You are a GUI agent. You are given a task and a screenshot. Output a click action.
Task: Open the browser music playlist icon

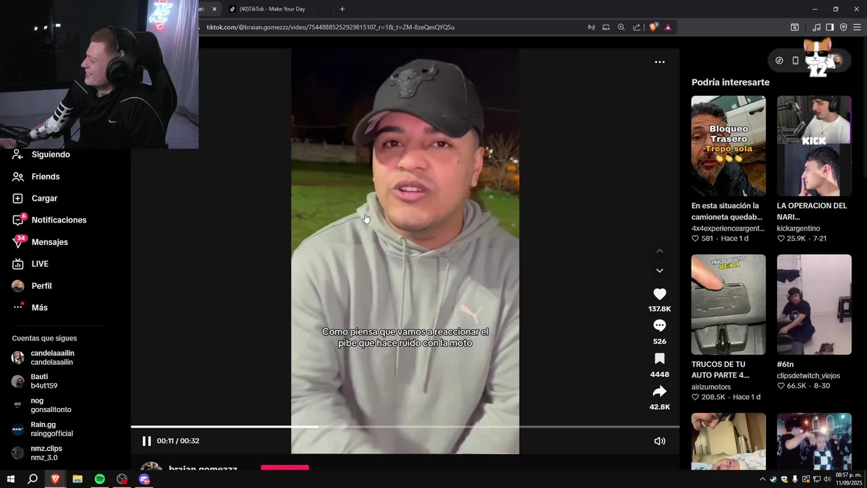pyautogui.click(x=816, y=27)
